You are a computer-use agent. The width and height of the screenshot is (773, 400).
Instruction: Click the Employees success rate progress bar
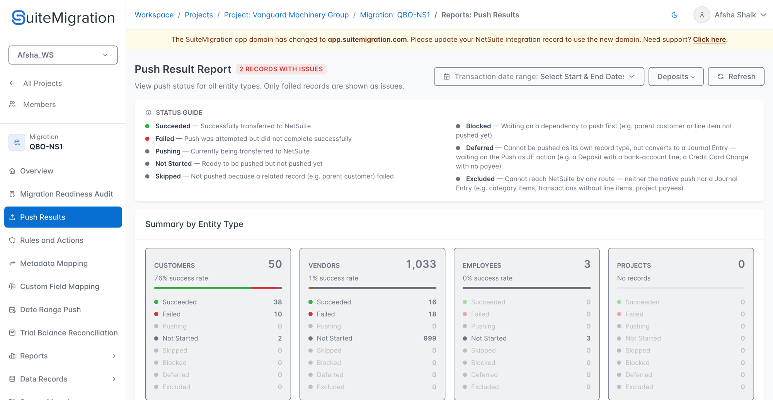click(x=526, y=288)
